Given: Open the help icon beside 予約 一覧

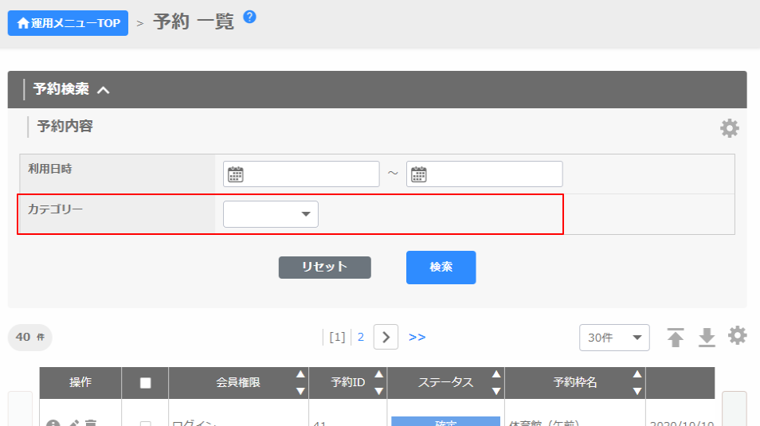Looking at the screenshot, I should 249,17.
